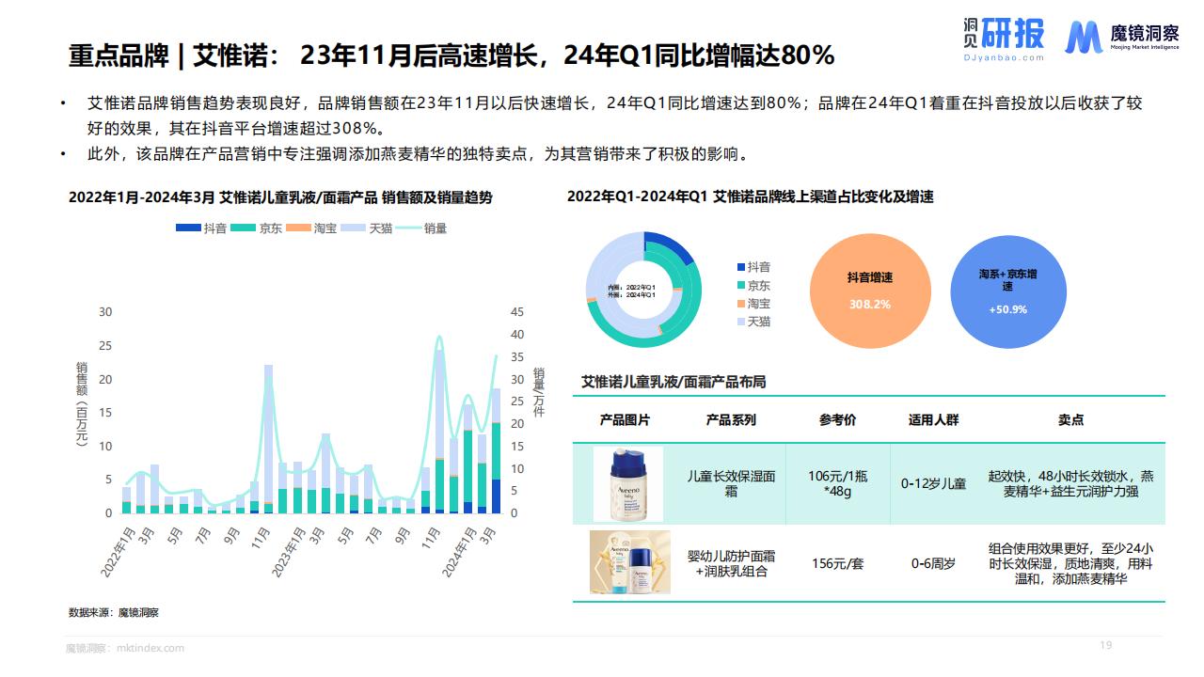Select the 淘宝 legend swatch above bar chart
Screen dimensions: 1204x677
pos(299,228)
